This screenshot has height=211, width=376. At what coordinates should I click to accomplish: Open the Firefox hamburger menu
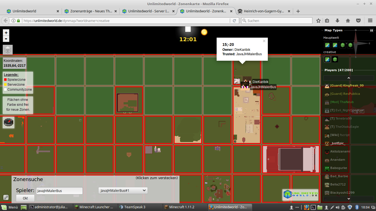(370, 21)
